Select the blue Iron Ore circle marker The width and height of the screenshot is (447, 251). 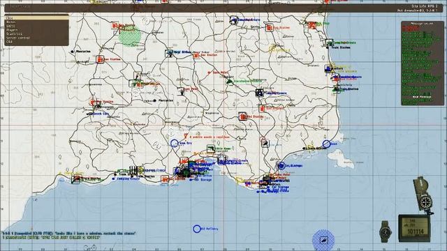[x=175, y=143]
